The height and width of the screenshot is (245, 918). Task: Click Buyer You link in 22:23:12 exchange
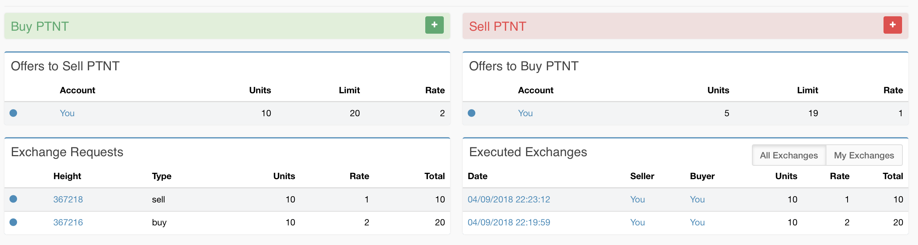[697, 199]
